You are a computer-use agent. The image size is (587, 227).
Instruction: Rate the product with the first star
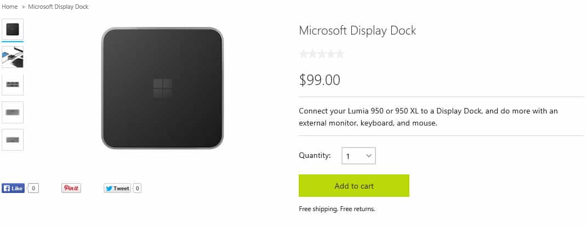tap(304, 54)
